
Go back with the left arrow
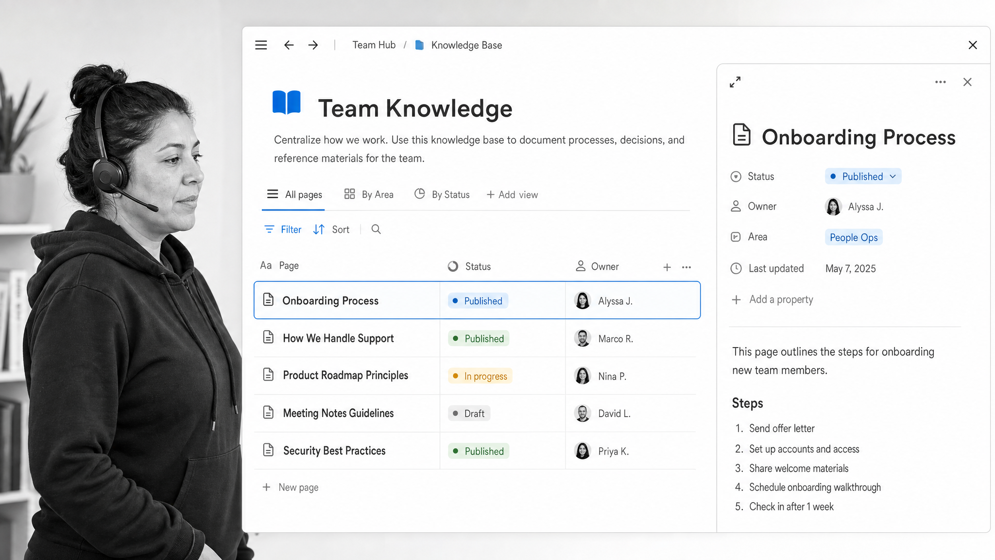click(289, 45)
